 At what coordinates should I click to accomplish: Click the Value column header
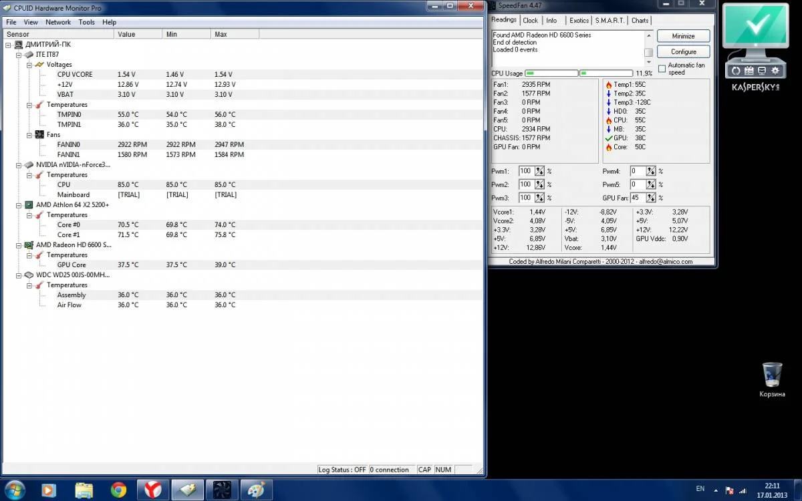coord(138,34)
